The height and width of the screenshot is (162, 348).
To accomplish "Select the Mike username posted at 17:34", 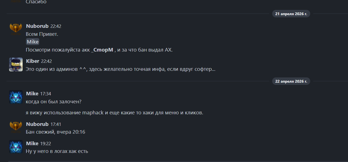I will click(32, 94).
